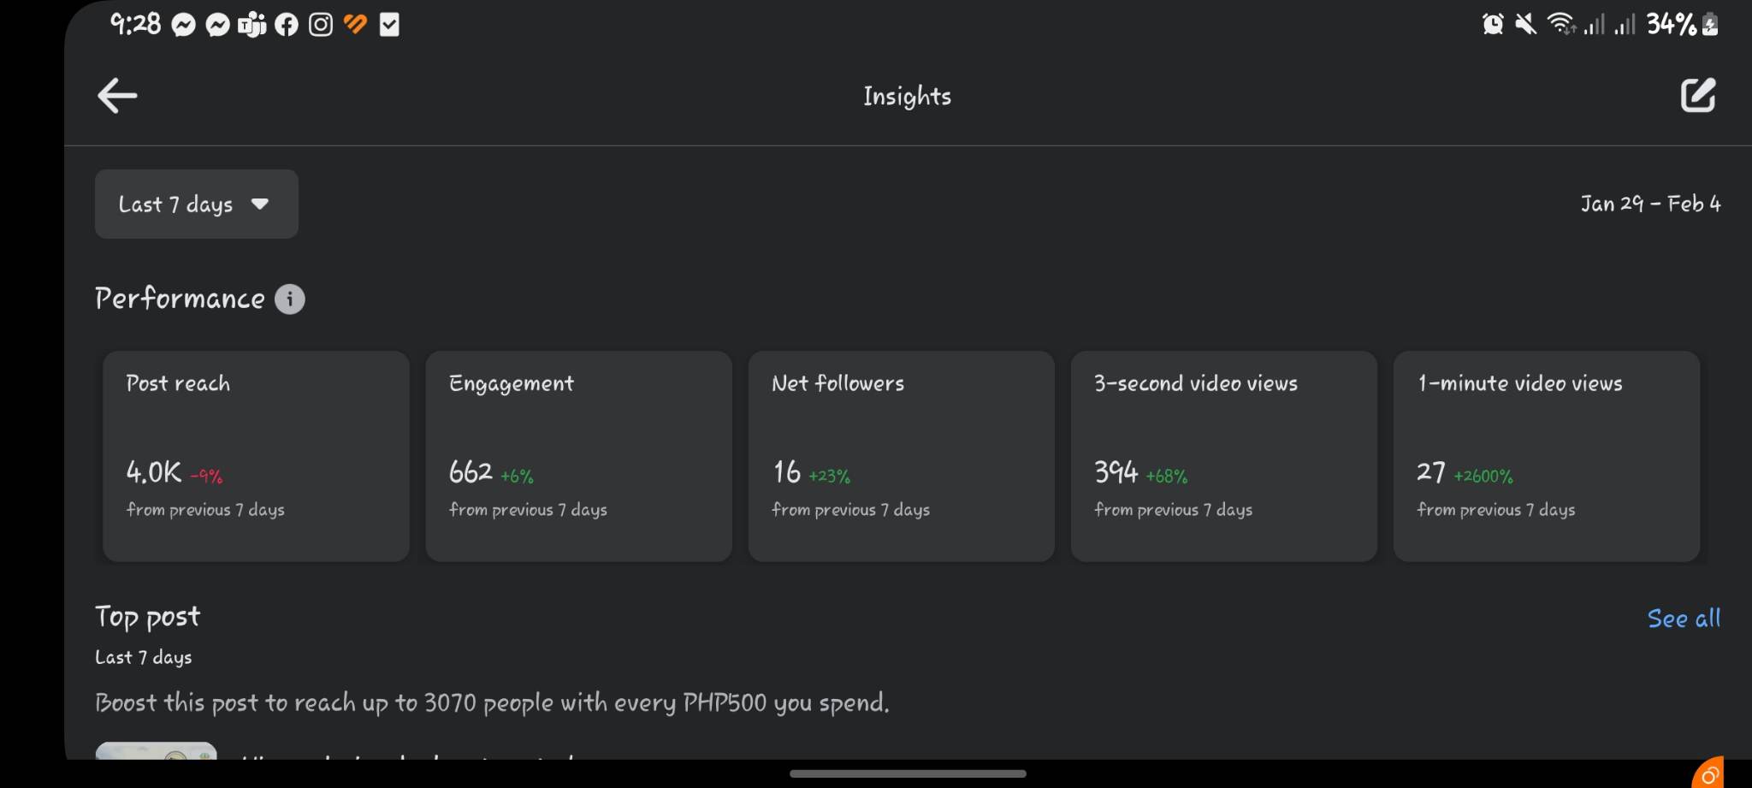This screenshot has height=788, width=1752.
Task: Select the Net followers card
Action: (901, 456)
